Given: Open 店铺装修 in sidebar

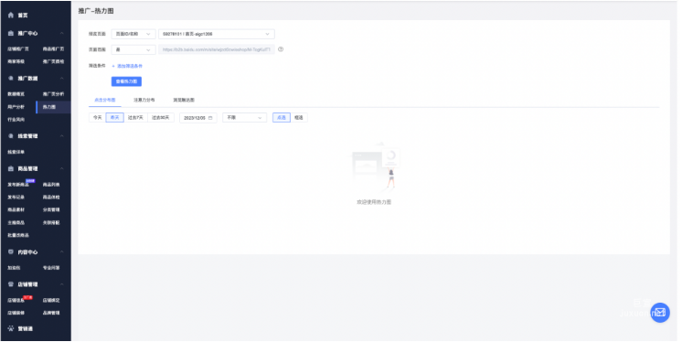Looking at the screenshot, I should (x=16, y=313).
